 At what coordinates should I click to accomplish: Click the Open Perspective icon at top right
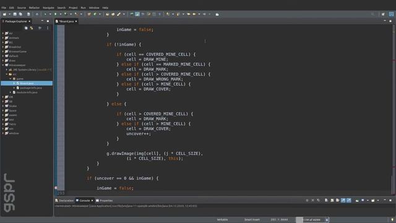tap(383, 14)
